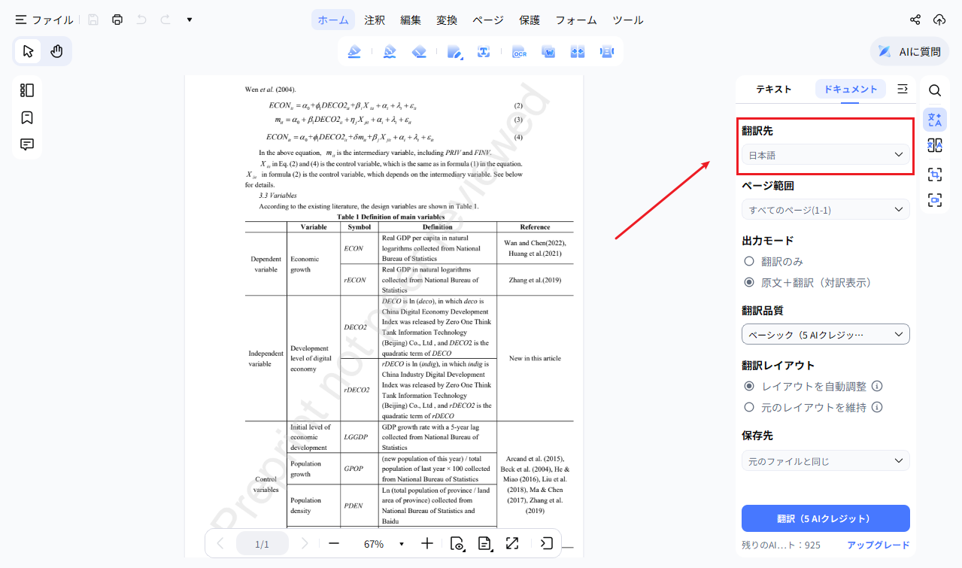Switch to the 注釈 tab

375,20
